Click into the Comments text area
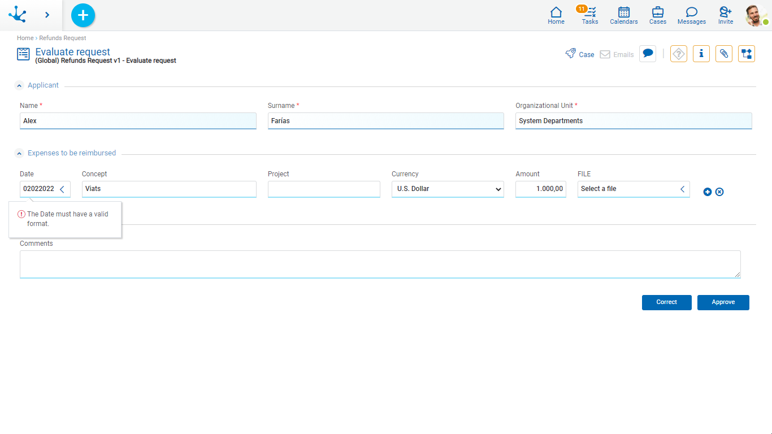Screen dimensions: 772x434 [x=380, y=264]
